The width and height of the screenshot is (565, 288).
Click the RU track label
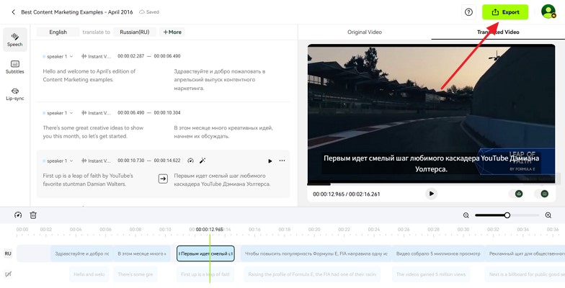7,253
